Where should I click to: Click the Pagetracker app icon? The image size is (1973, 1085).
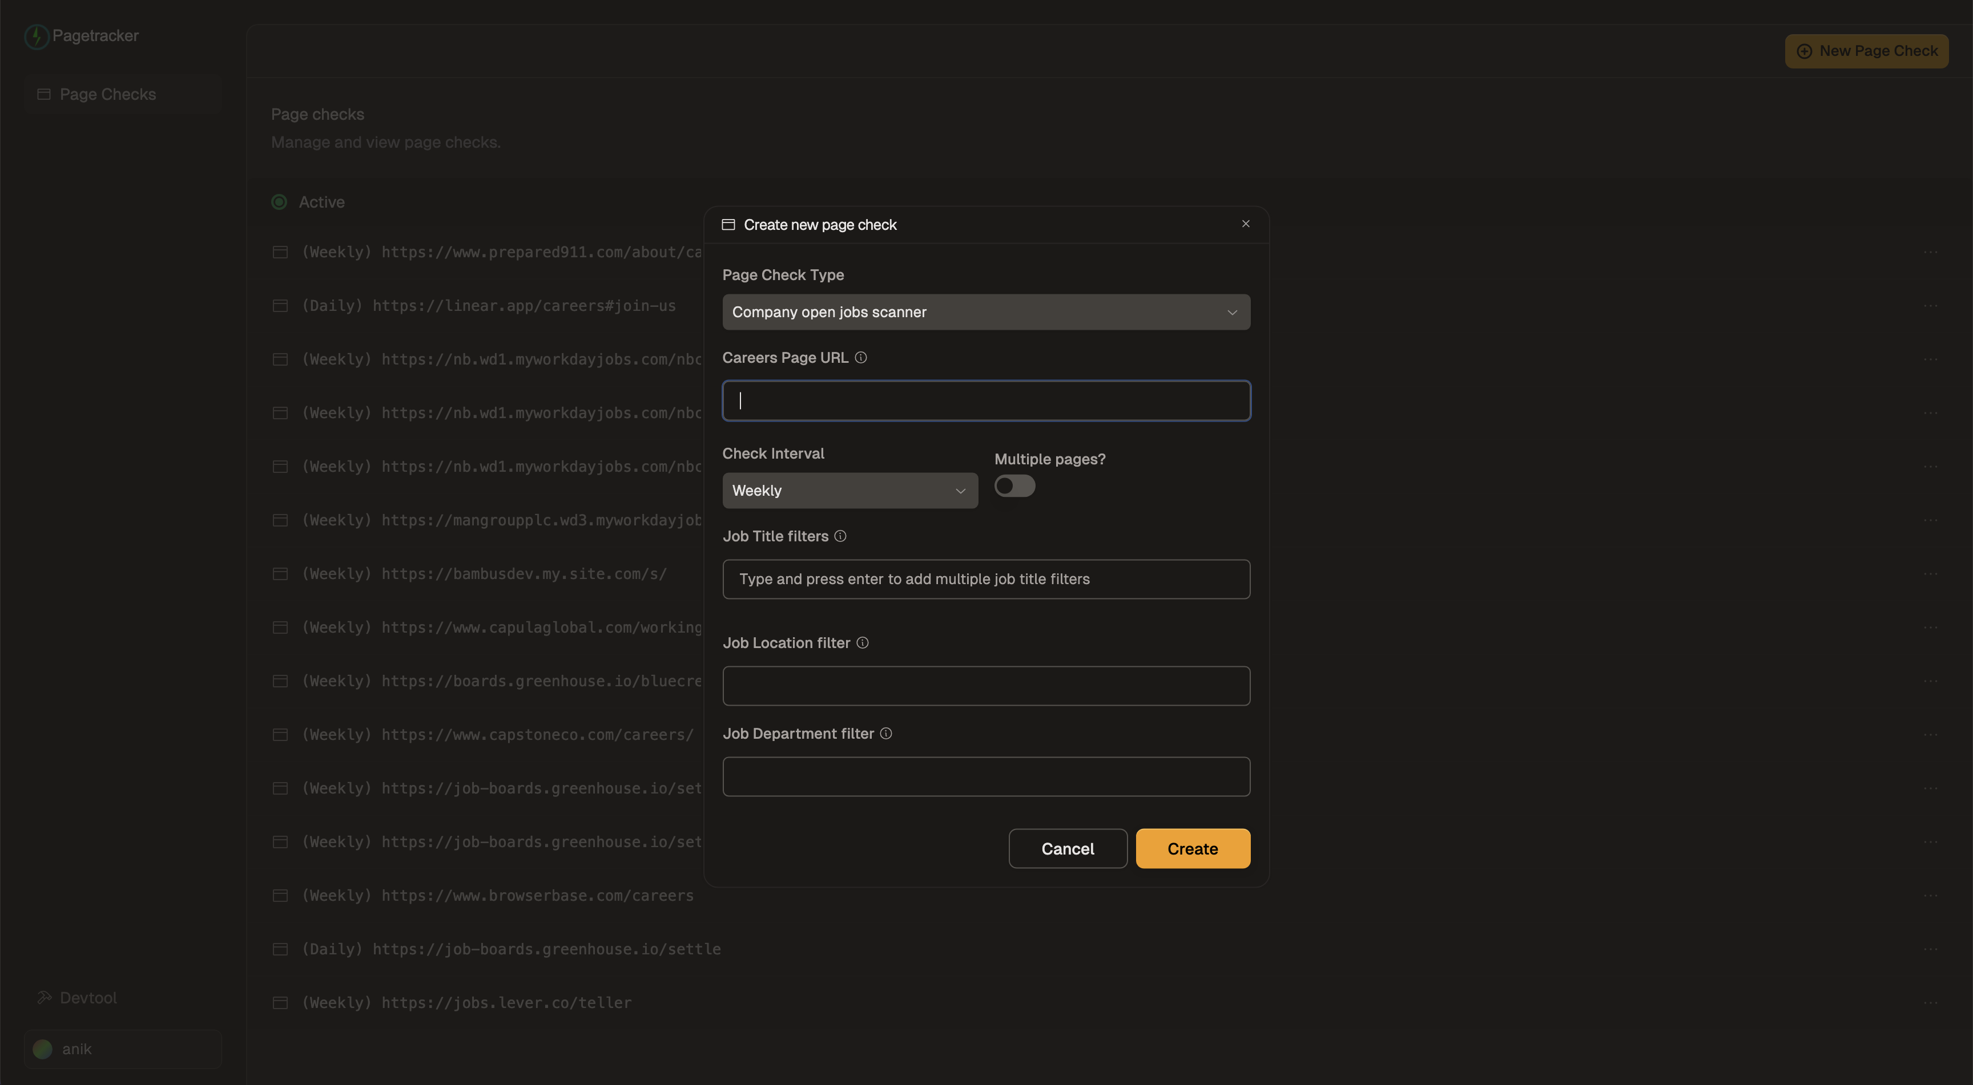36,34
